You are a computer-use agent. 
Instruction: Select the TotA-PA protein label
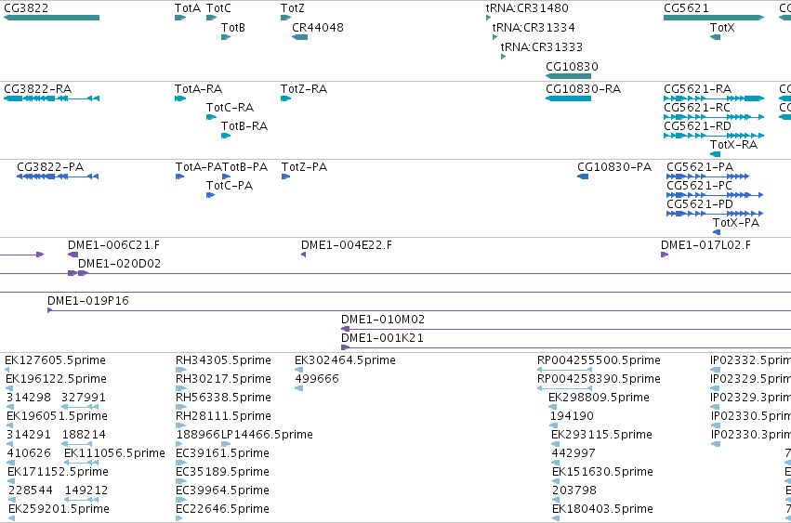(x=199, y=167)
